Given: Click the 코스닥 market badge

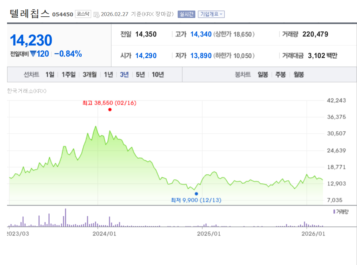Looking at the screenshot, I should click(83, 14).
